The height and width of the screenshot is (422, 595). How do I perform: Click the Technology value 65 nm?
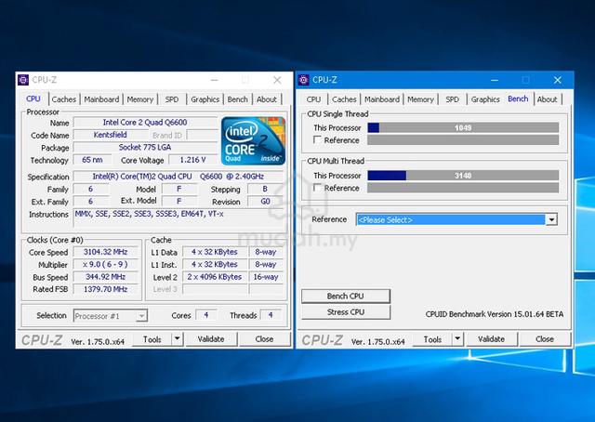pos(92,160)
